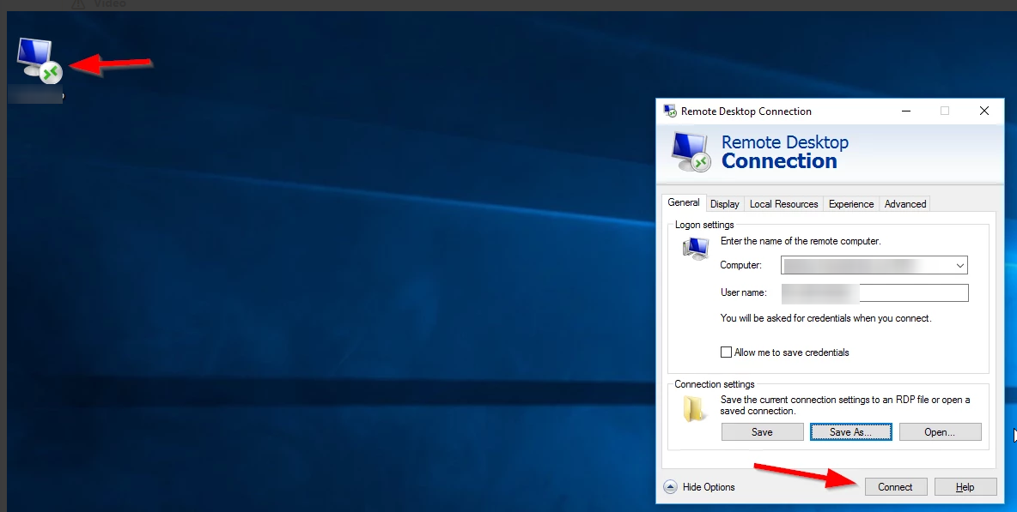Click the Hide Options arrow icon
The width and height of the screenshot is (1017, 512).
[x=672, y=486]
